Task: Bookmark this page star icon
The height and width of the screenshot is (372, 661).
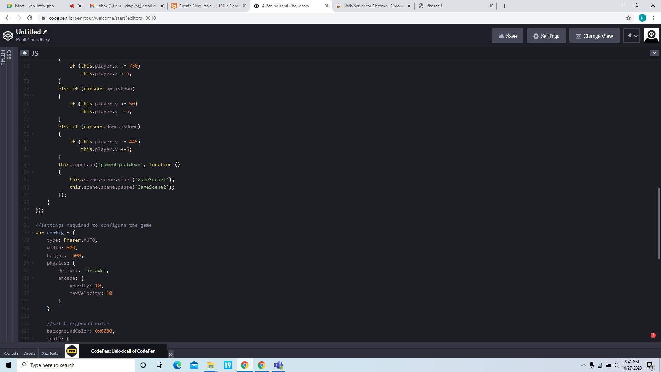Action: click(x=629, y=18)
